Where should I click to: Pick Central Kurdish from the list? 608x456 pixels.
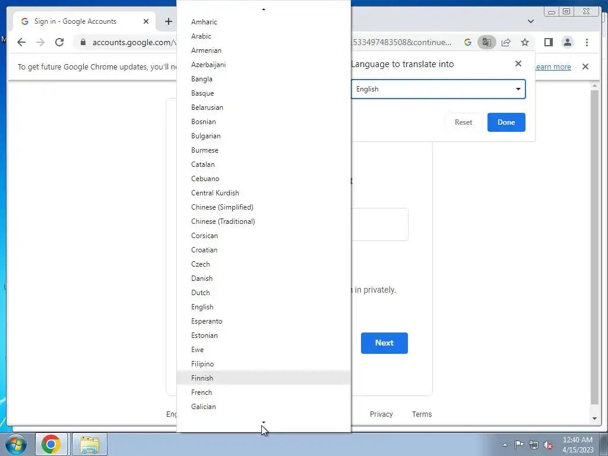[264, 193]
